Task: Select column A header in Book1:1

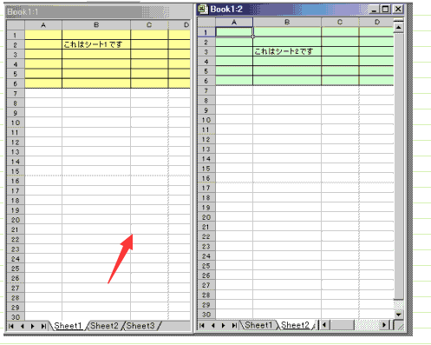Action: 43,25
